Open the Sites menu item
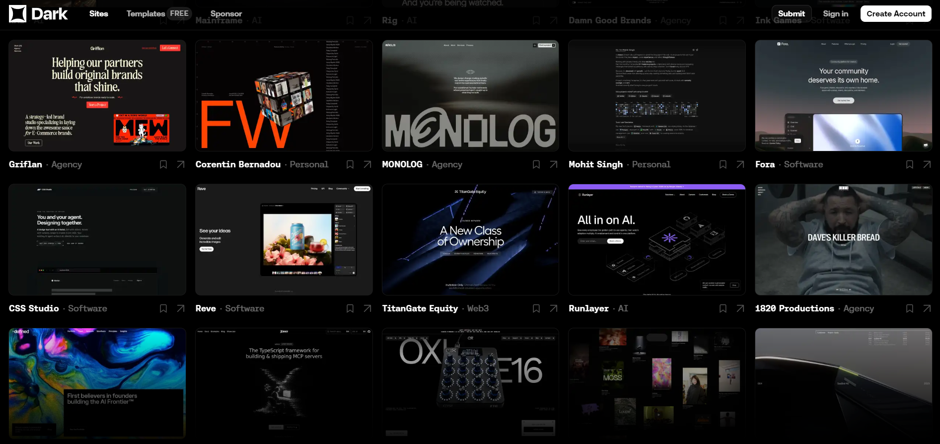The image size is (940, 444). coord(99,14)
